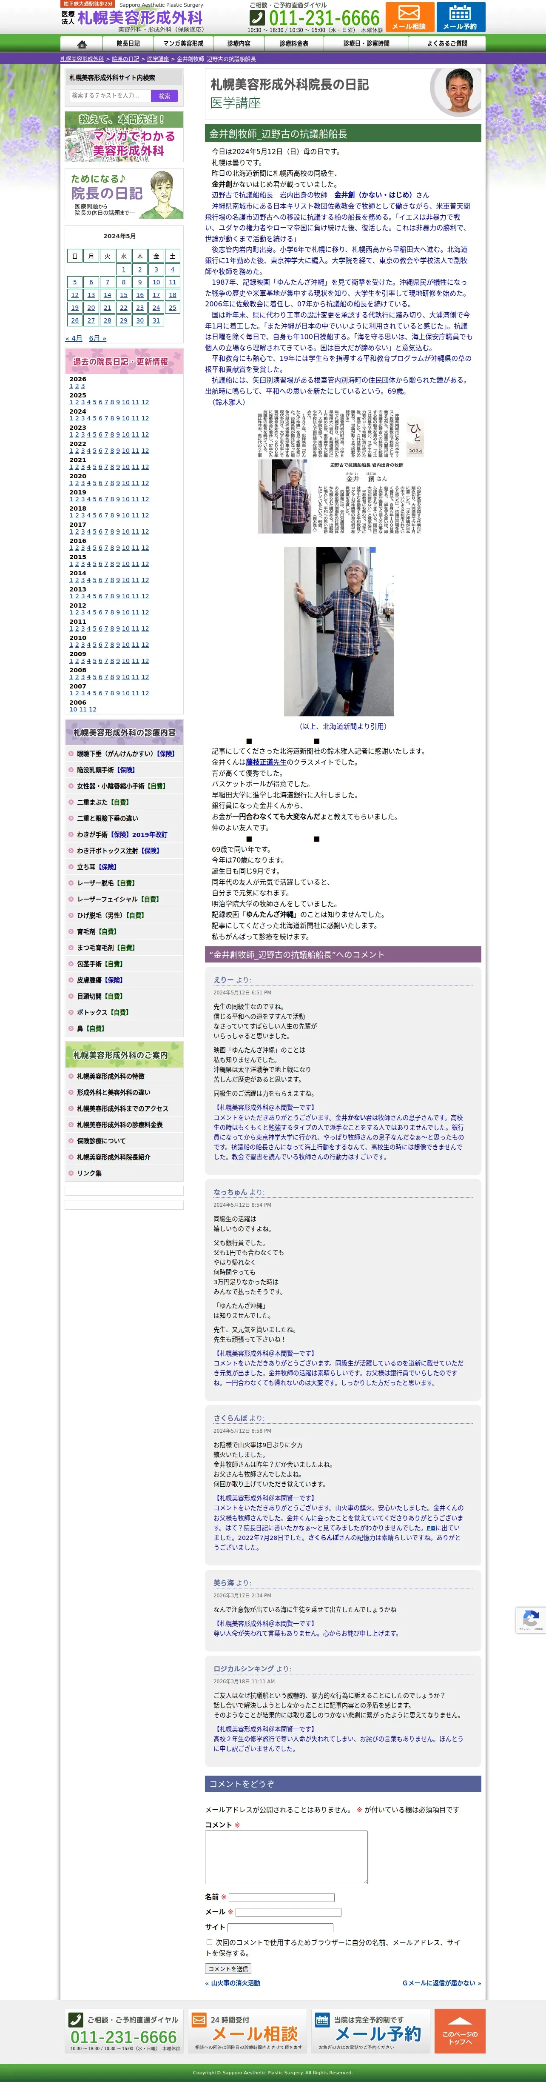Open the 診療料金表 navigation item
This screenshot has width=546, height=2082.
[294, 44]
